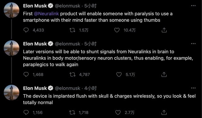Screen dimensions: 202x118
Task: Open more options on first tweet
Action: point(193,6)
